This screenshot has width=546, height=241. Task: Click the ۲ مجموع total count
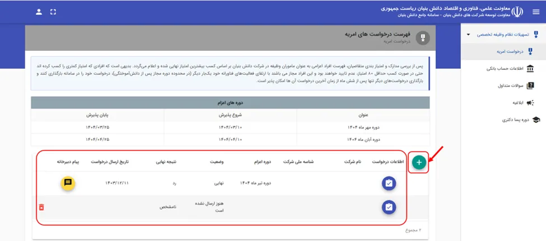(413, 230)
